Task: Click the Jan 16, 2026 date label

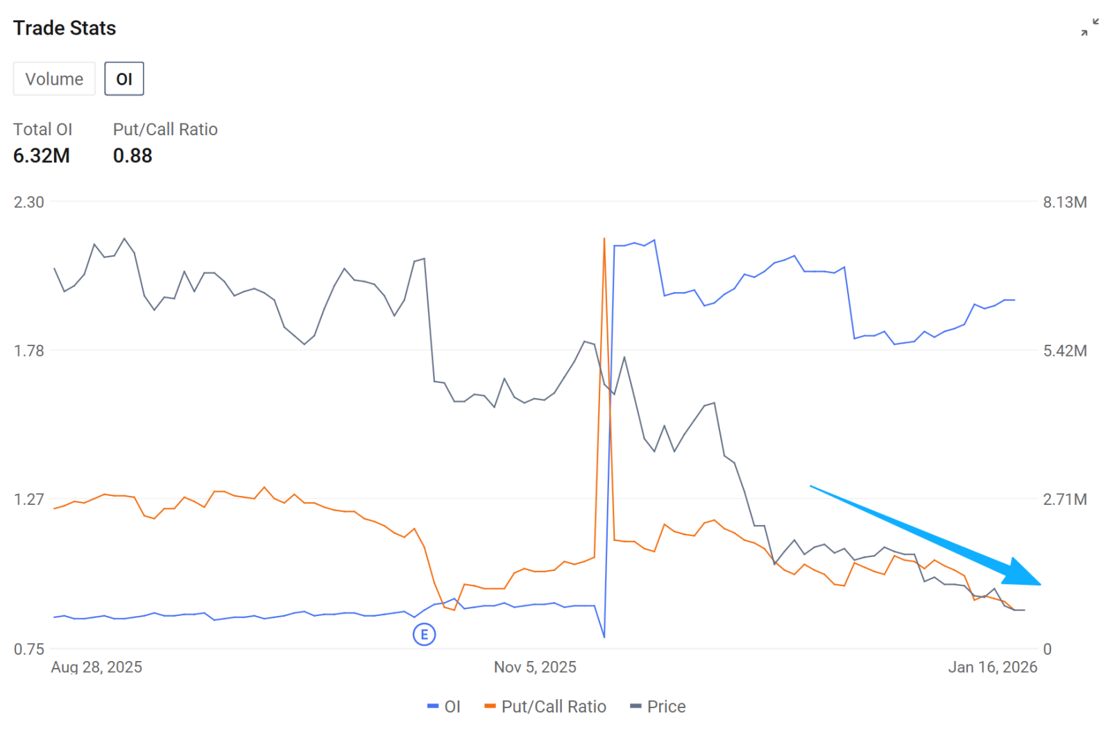Action: click(992, 667)
